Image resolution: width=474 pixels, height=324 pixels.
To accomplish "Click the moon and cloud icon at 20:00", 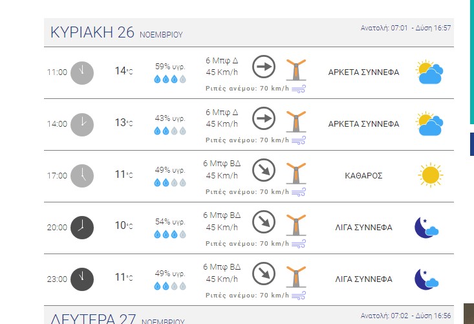I will pos(427,227).
